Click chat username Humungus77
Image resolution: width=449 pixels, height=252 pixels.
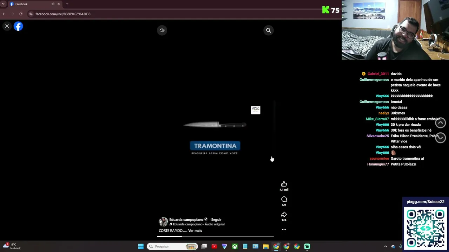[x=378, y=164]
